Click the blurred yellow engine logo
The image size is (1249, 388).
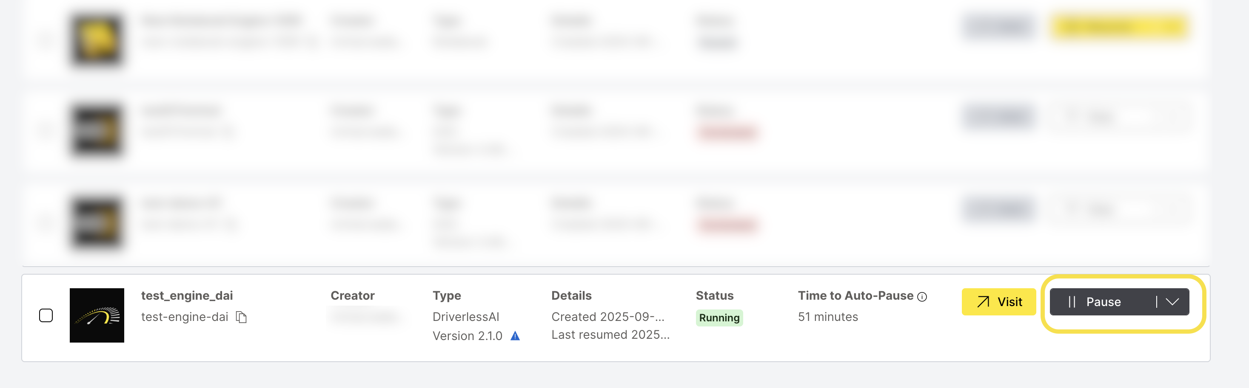97,39
